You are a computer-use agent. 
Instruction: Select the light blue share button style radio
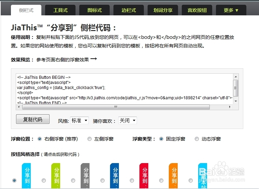tap(14, 180)
